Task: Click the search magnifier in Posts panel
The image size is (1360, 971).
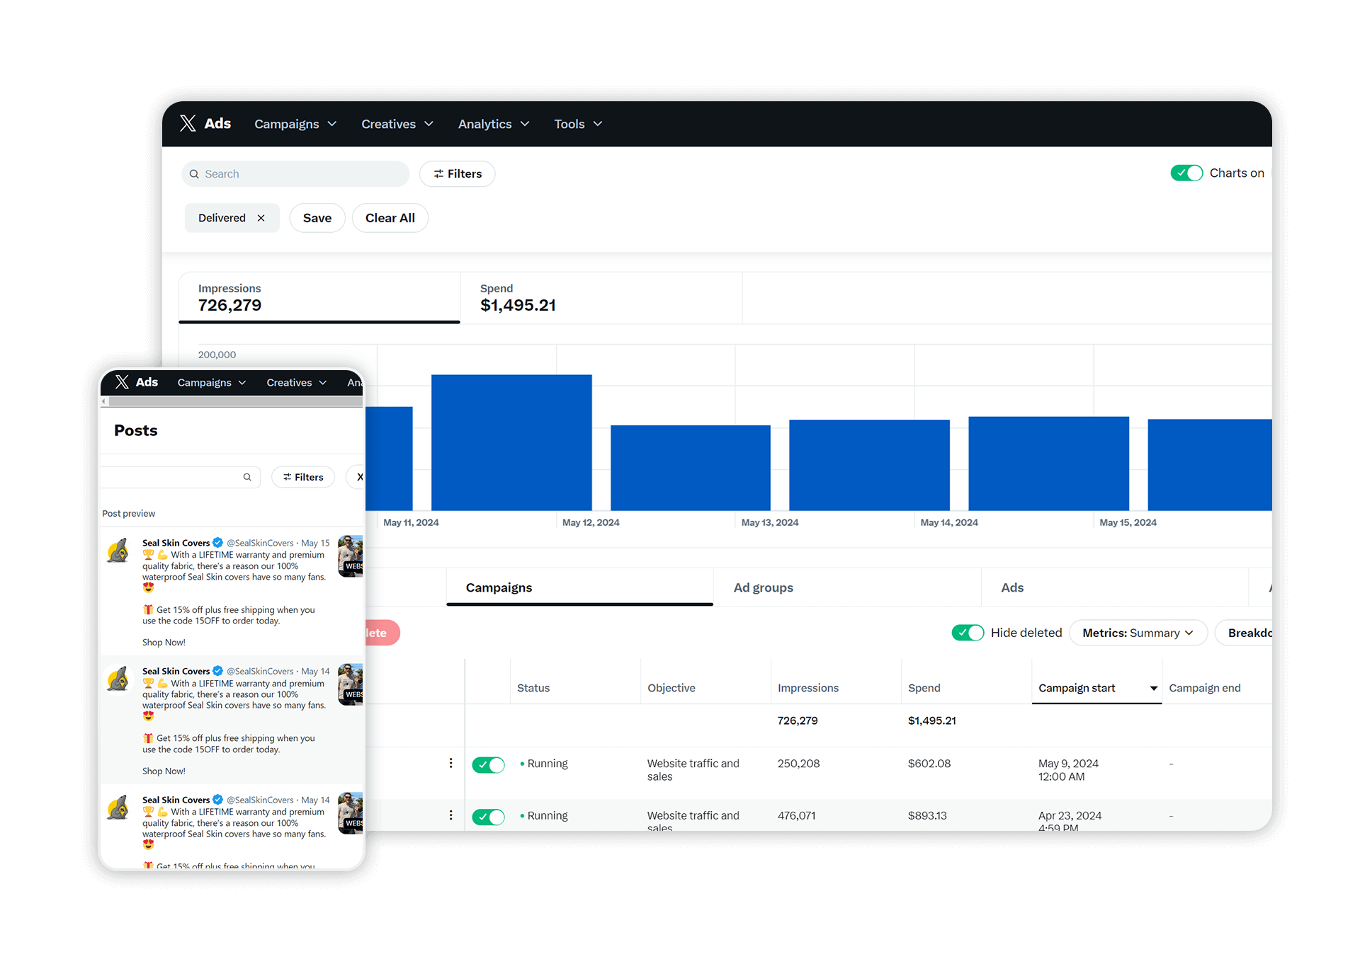Action: [247, 477]
